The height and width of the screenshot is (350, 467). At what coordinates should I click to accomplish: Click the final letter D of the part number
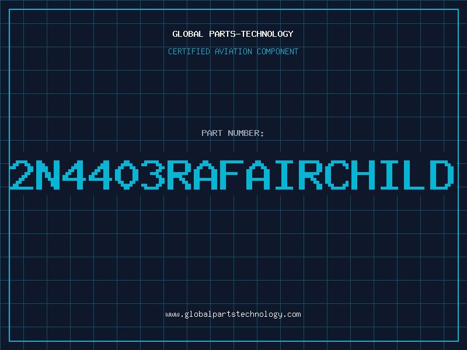[442, 175]
